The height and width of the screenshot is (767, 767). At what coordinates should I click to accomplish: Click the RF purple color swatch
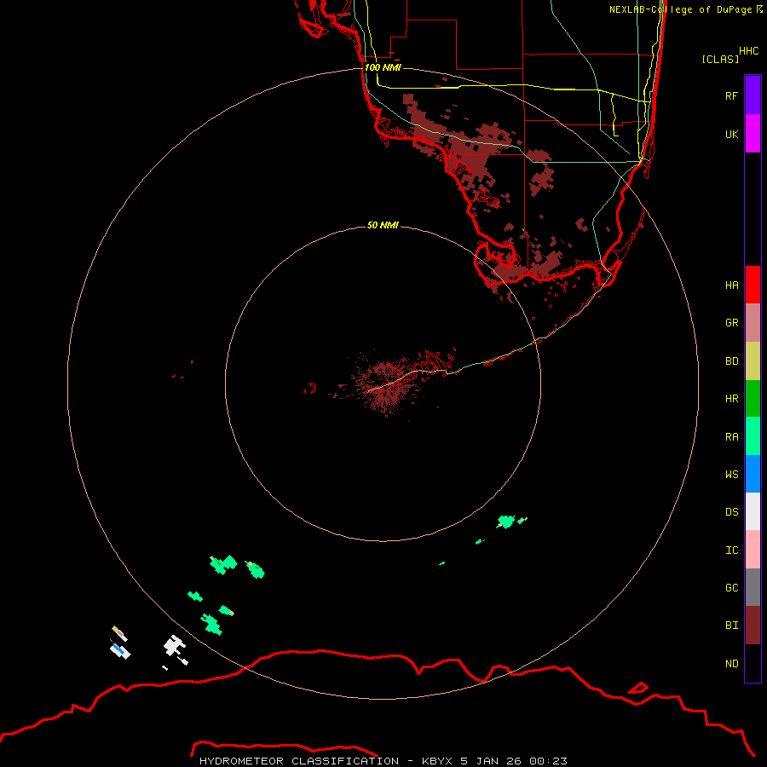(753, 95)
